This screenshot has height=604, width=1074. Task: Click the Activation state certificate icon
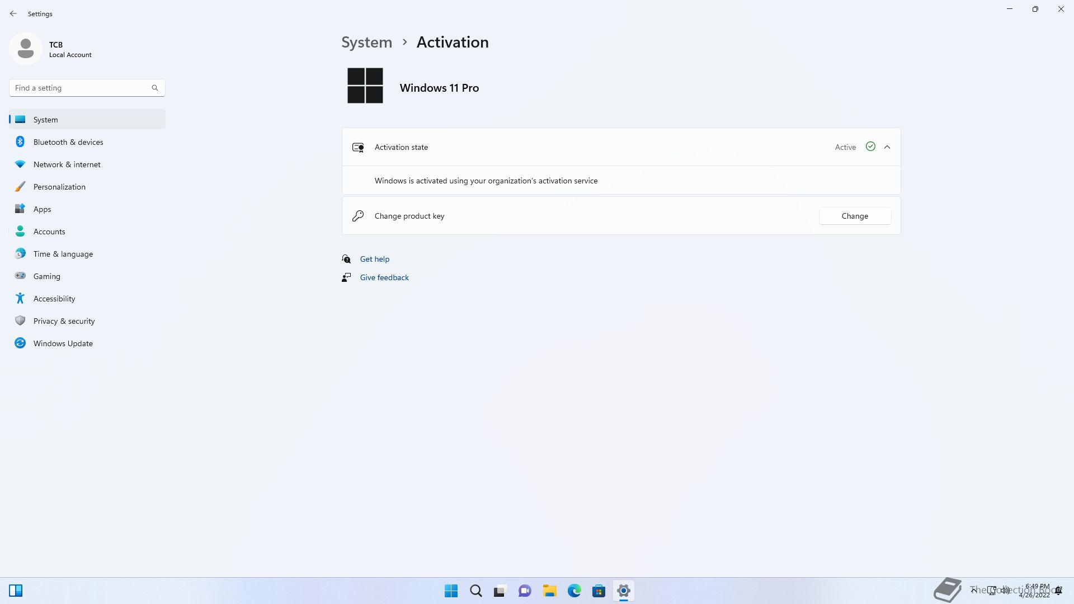point(358,148)
